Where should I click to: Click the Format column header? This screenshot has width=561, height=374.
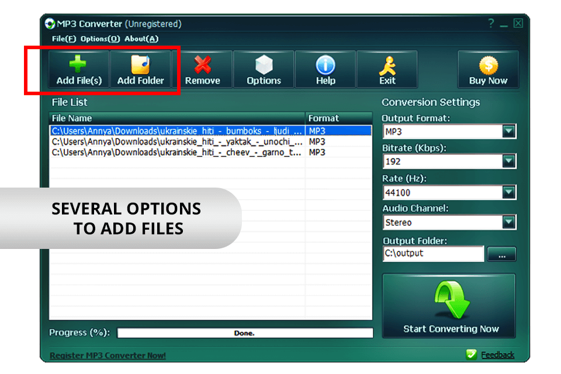coord(338,118)
